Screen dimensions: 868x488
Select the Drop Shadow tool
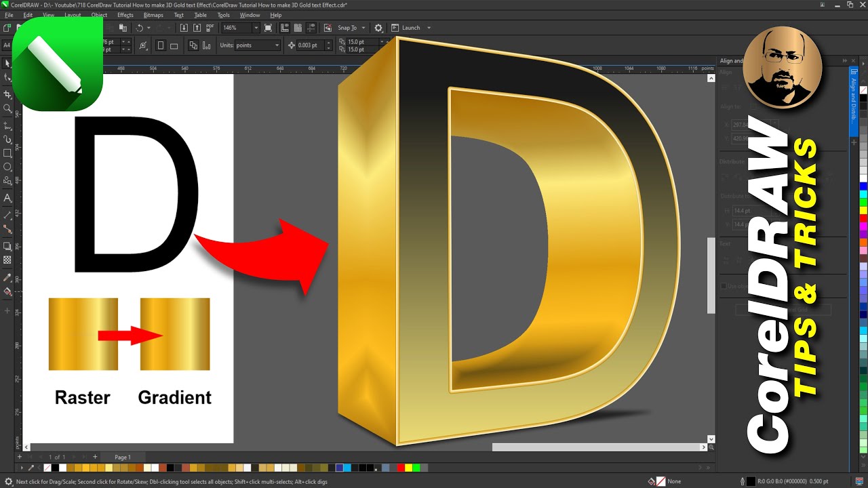tap(7, 246)
